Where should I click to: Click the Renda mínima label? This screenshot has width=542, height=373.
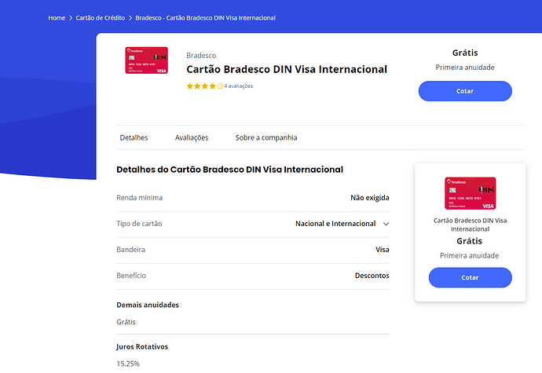pos(140,198)
